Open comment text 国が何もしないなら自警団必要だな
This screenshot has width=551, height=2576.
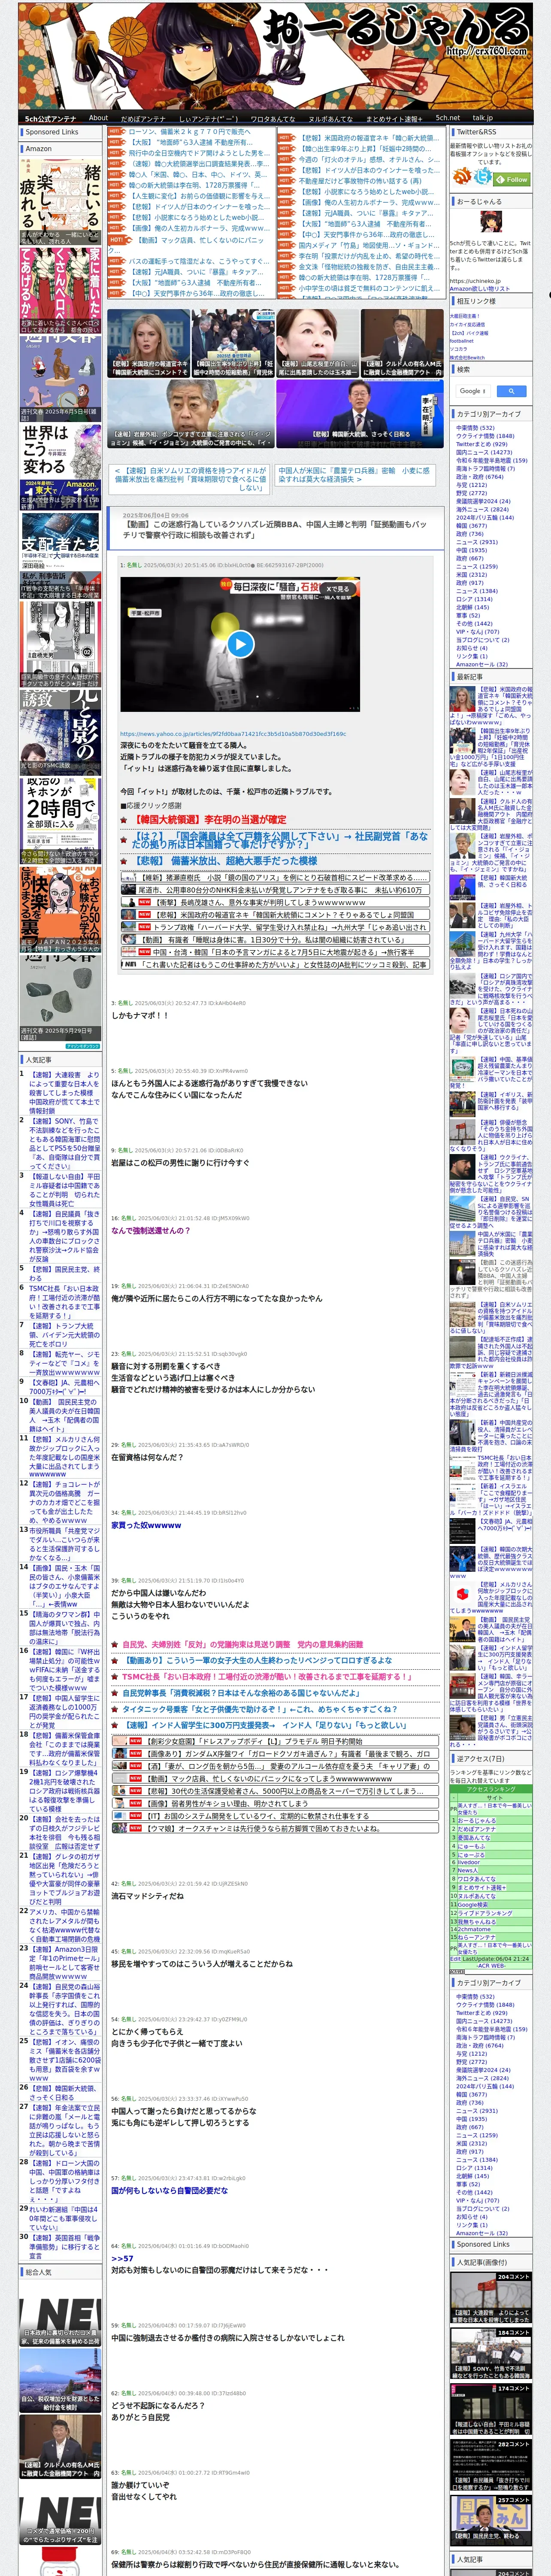(169, 2190)
